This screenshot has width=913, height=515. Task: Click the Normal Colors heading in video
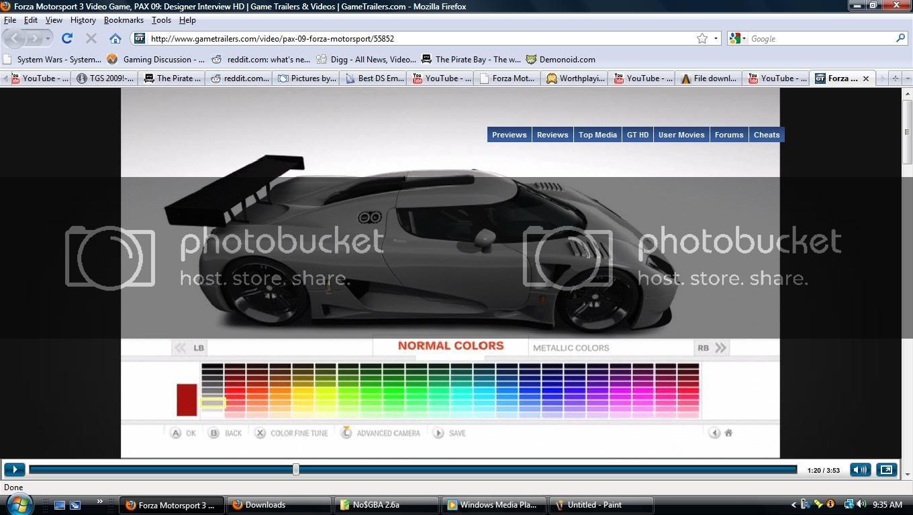tap(450, 346)
